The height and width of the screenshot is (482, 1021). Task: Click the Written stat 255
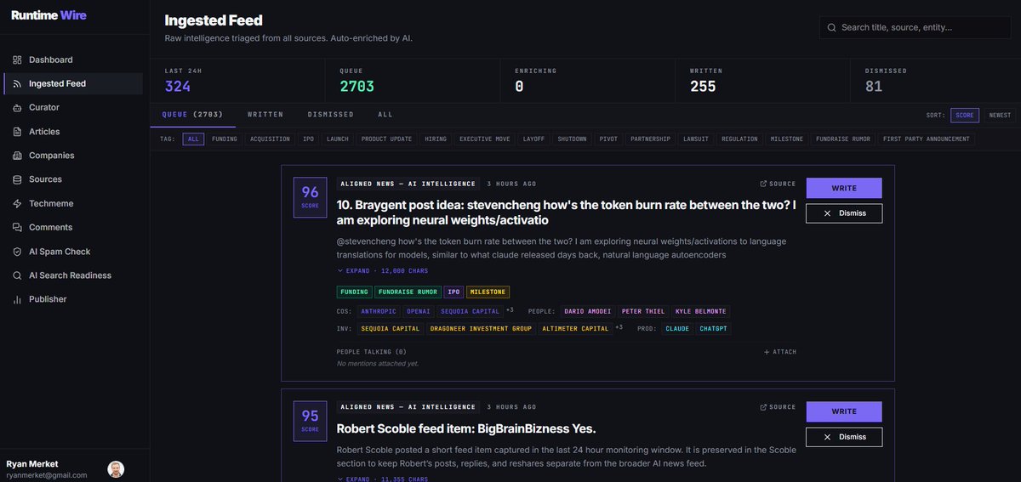[x=703, y=87]
